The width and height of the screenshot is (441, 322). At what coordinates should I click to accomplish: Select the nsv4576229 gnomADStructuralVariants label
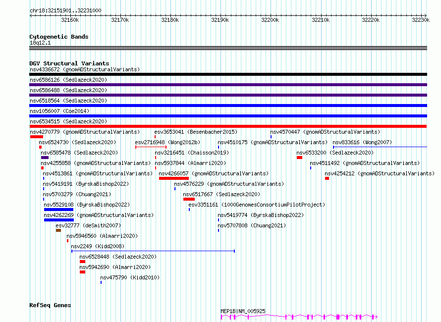click(x=229, y=184)
